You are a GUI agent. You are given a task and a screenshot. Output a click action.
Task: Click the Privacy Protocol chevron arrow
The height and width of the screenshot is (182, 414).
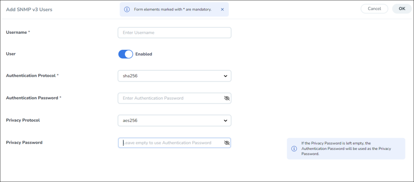225,121
